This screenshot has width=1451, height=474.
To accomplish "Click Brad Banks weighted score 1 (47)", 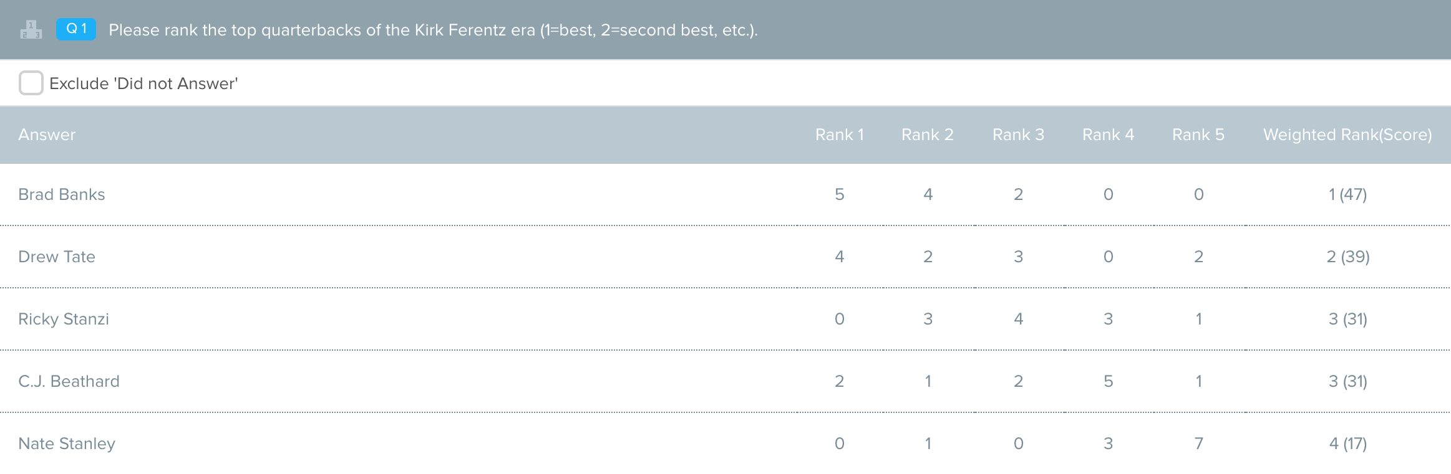I will click(x=1347, y=194).
